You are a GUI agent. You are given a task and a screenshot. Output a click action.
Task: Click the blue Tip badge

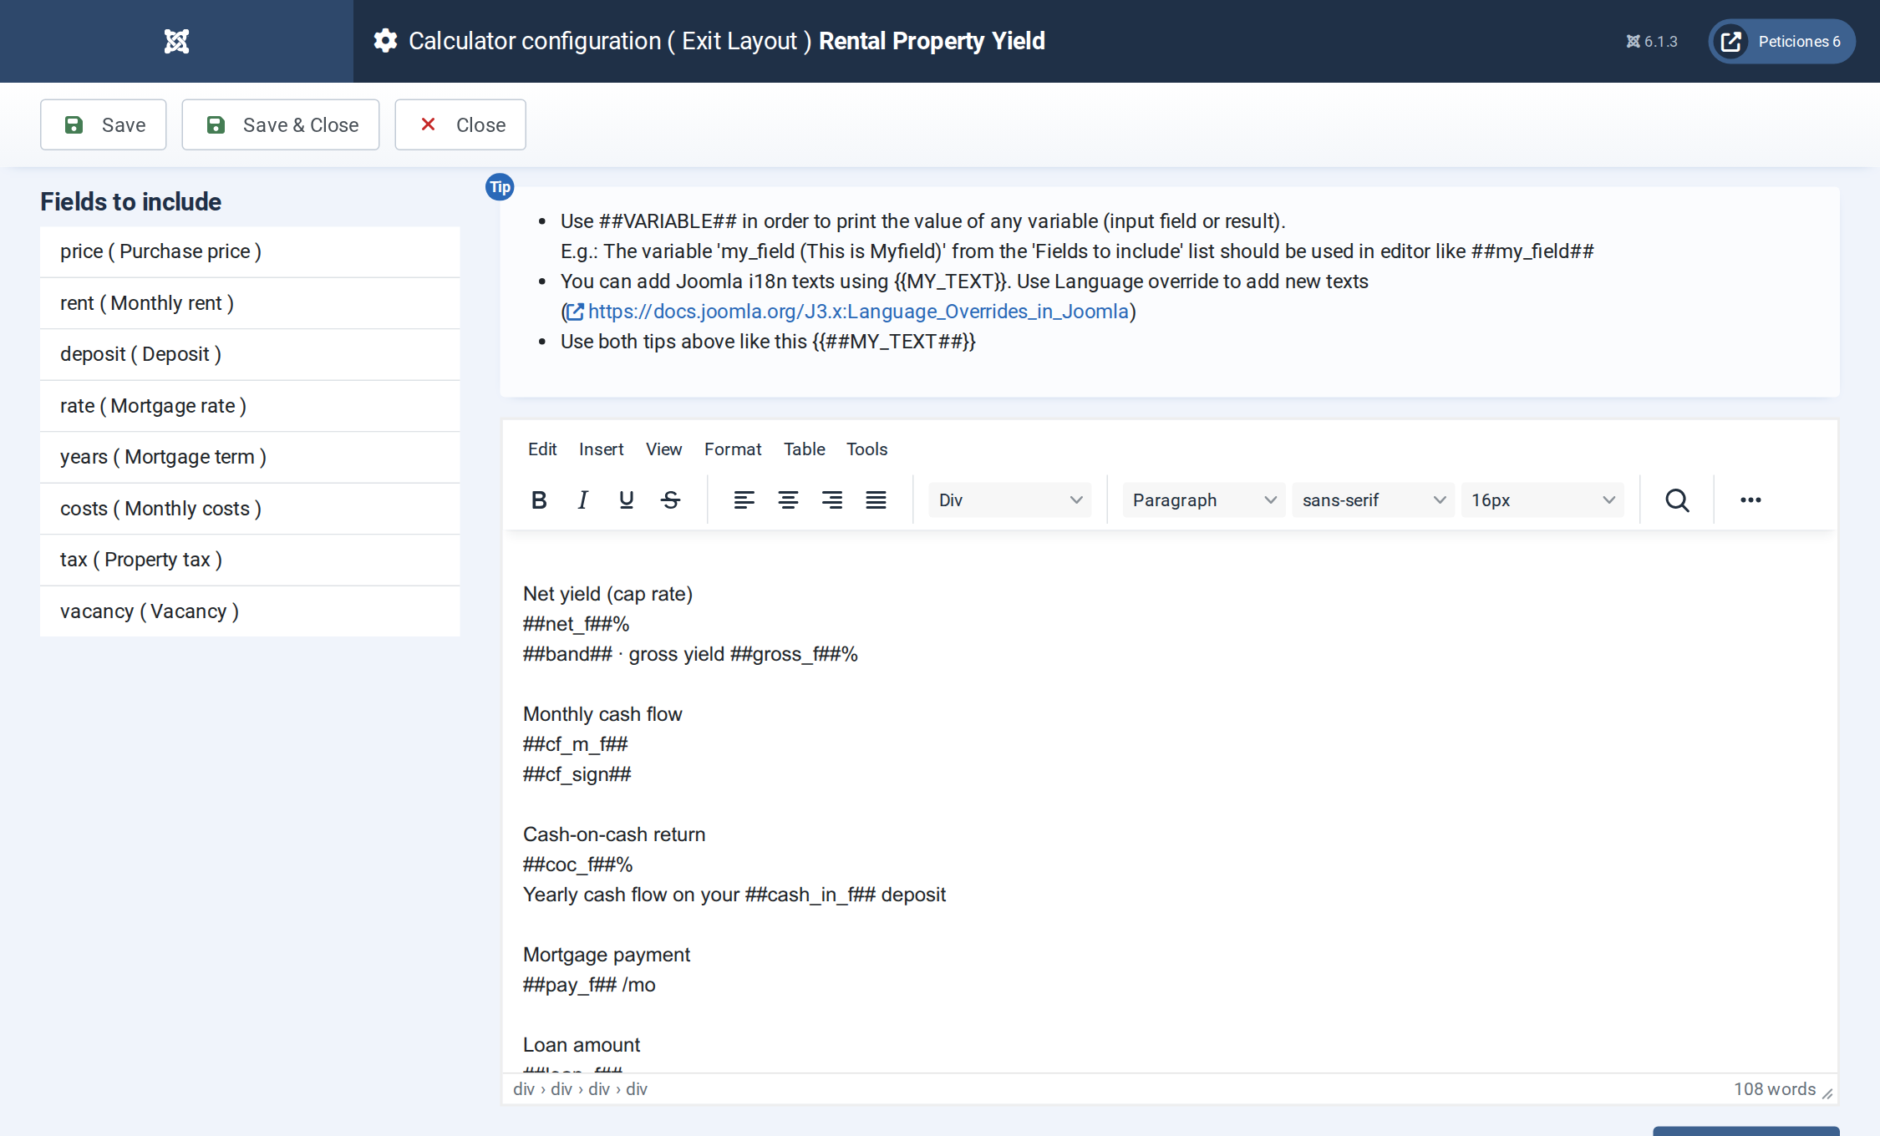coord(500,187)
